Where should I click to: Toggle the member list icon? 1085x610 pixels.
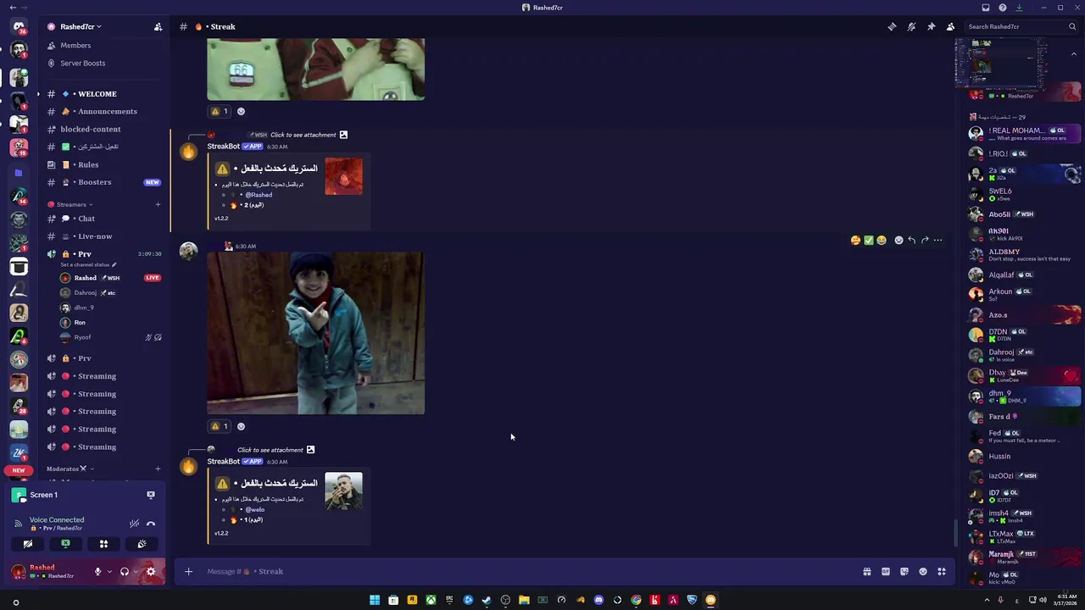point(950,26)
